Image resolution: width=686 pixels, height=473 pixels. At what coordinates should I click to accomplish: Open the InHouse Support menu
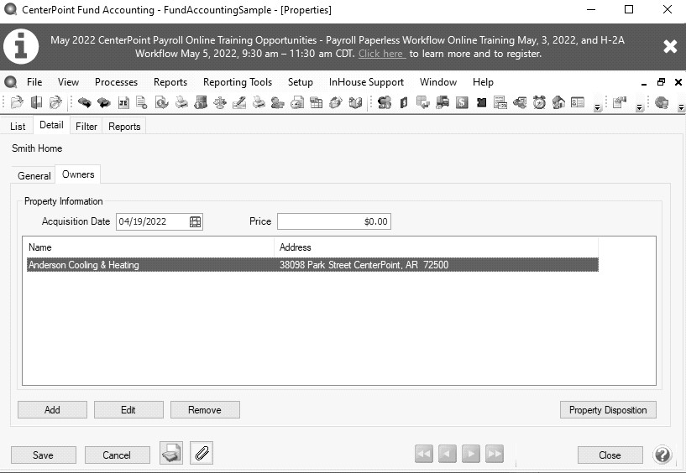(366, 82)
